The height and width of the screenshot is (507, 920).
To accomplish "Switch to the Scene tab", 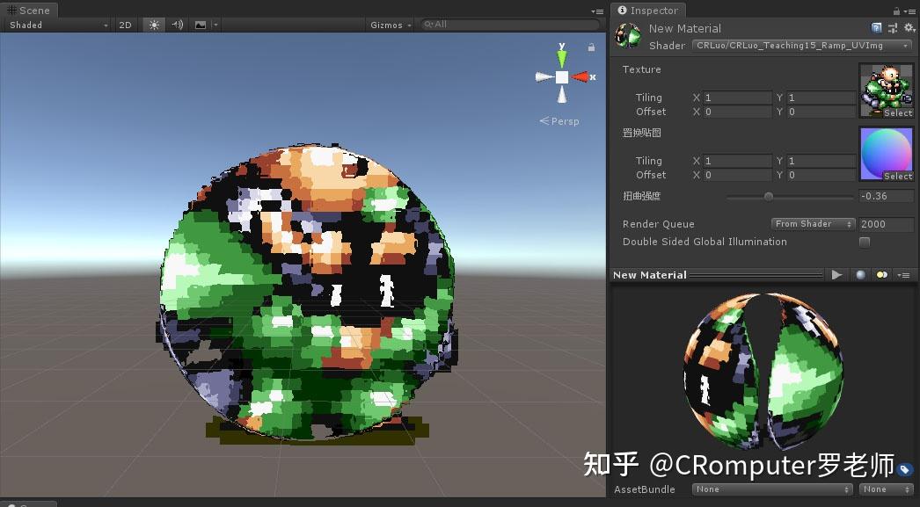I will (x=31, y=11).
